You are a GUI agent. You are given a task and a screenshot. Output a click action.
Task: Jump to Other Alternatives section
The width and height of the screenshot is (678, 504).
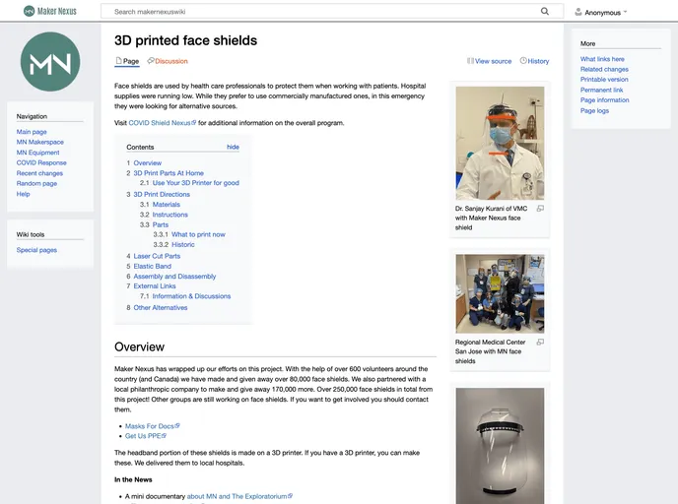coord(161,307)
